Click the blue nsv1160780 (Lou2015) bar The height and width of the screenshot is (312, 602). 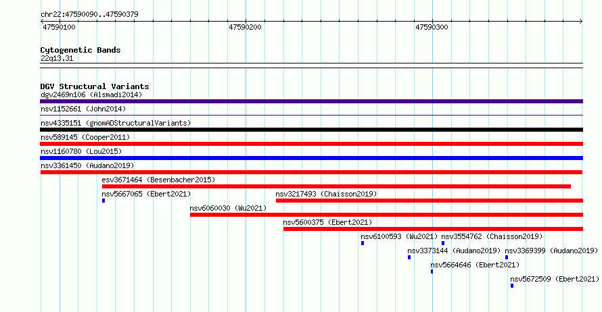(x=311, y=158)
